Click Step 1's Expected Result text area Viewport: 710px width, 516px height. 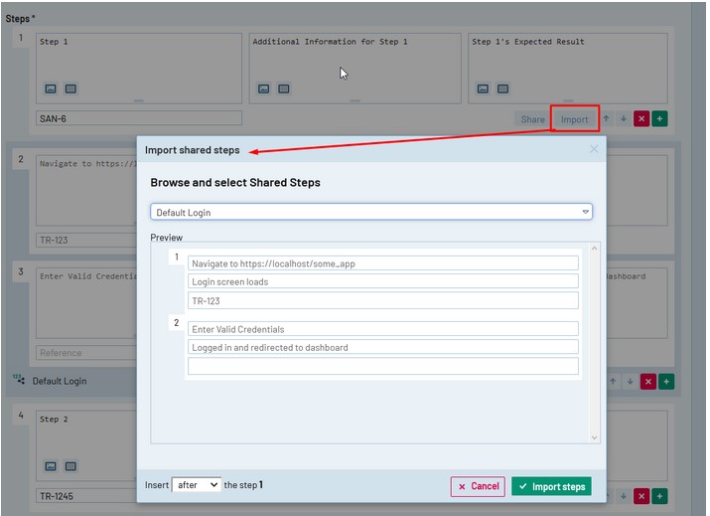568,68
